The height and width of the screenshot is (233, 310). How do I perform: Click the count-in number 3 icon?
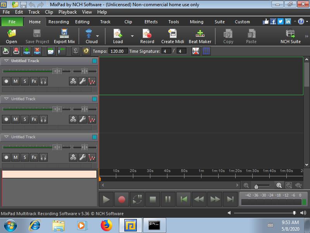tap(86, 51)
